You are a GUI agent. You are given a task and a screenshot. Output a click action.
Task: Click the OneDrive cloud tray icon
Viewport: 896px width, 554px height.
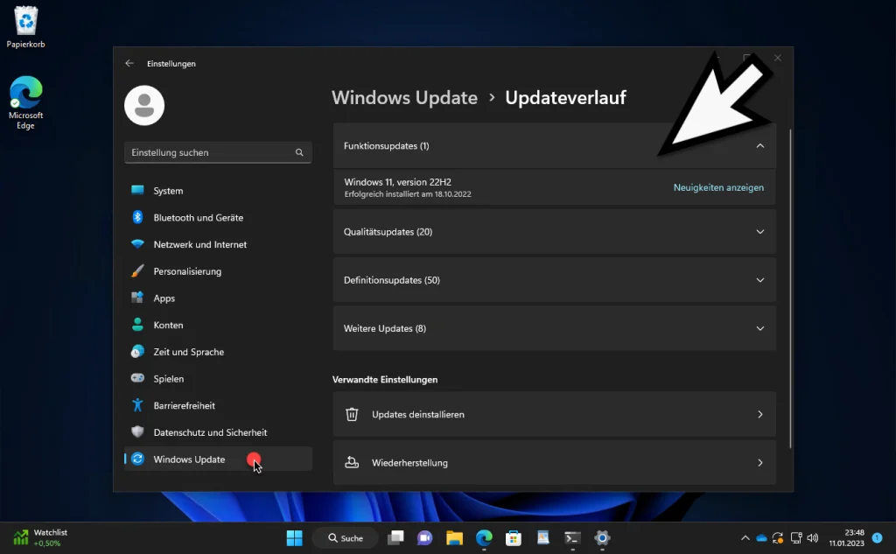coord(762,538)
